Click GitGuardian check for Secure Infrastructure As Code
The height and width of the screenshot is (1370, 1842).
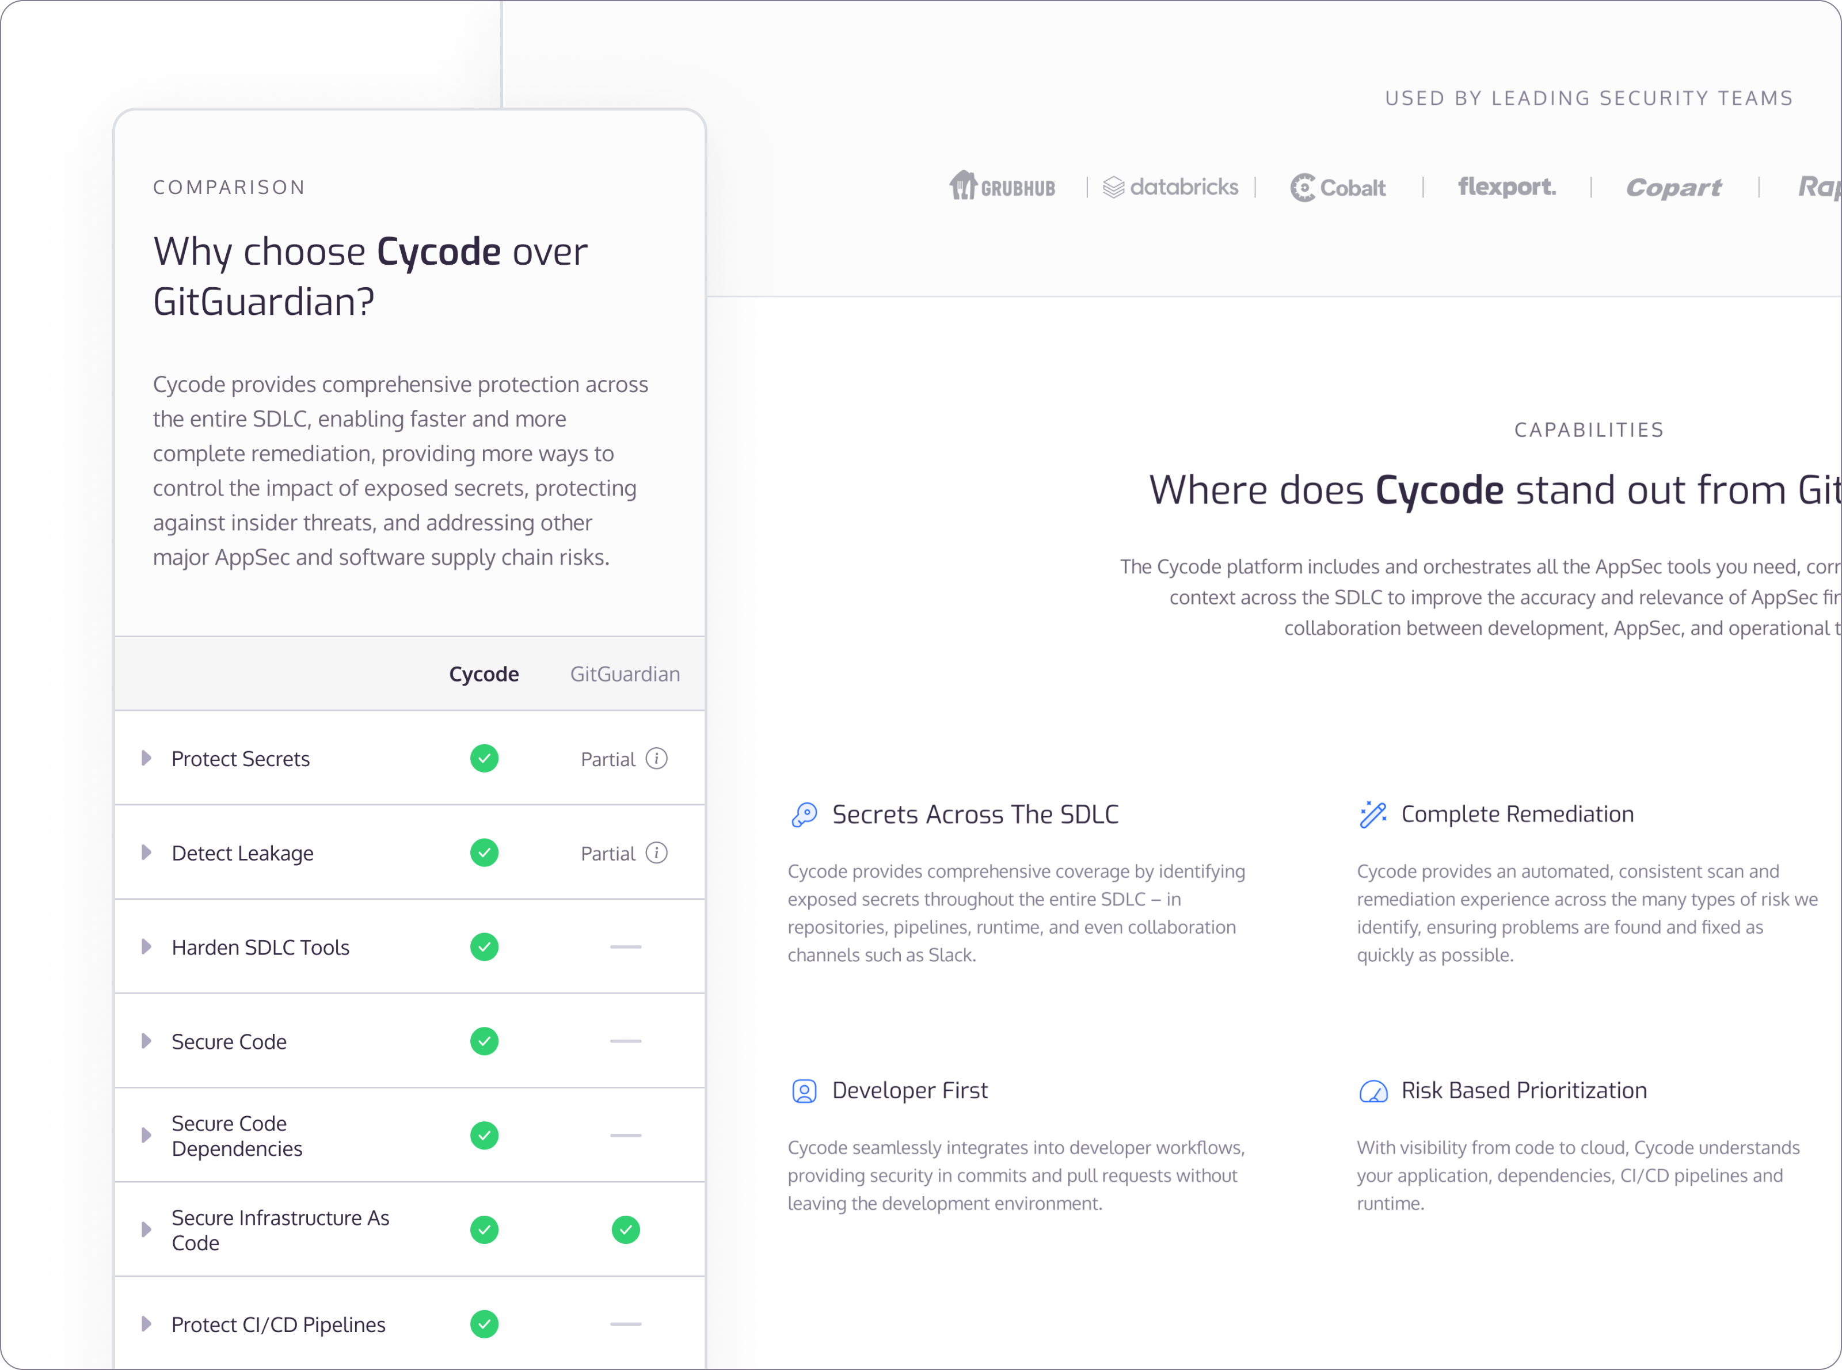click(626, 1229)
